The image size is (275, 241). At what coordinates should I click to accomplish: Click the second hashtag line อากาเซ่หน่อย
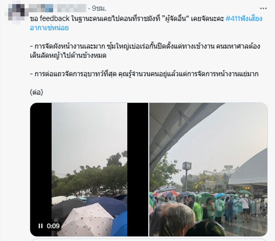(x=49, y=28)
